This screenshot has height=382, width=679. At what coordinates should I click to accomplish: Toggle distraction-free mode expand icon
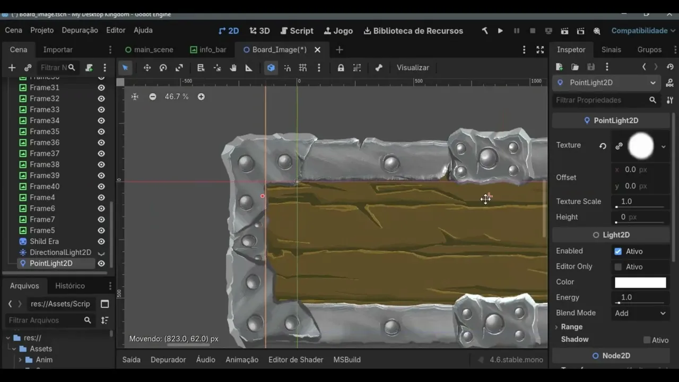click(x=540, y=49)
